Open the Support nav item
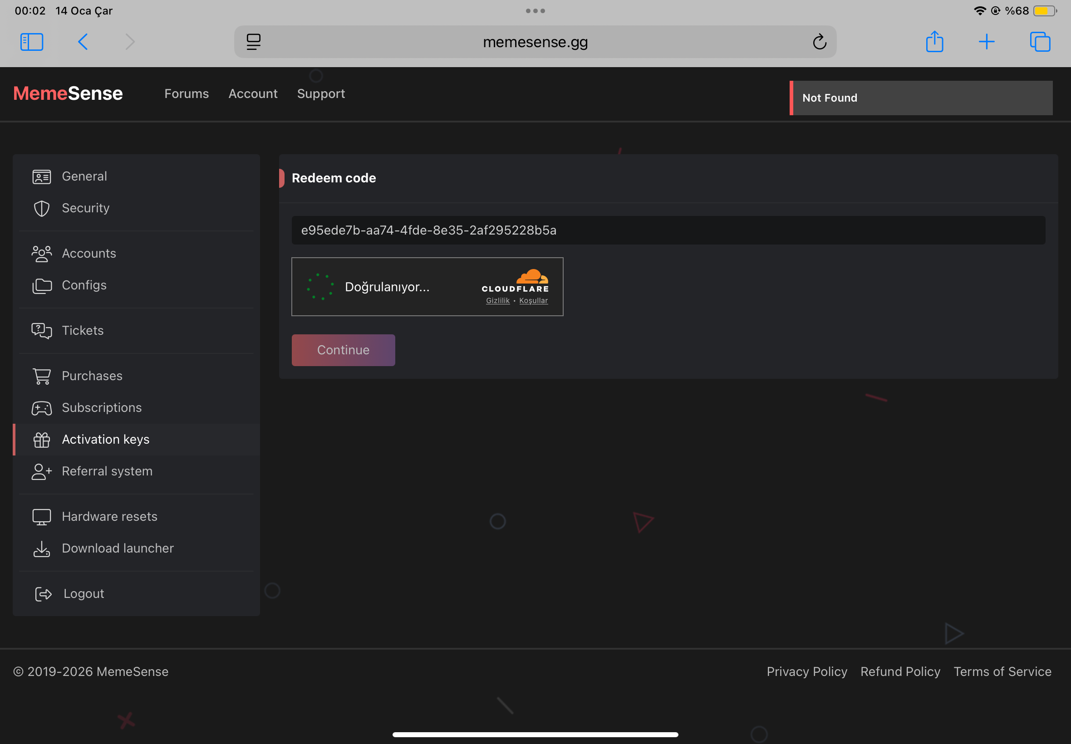The width and height of the screenshot is (1071, 744). coord(321,94)
